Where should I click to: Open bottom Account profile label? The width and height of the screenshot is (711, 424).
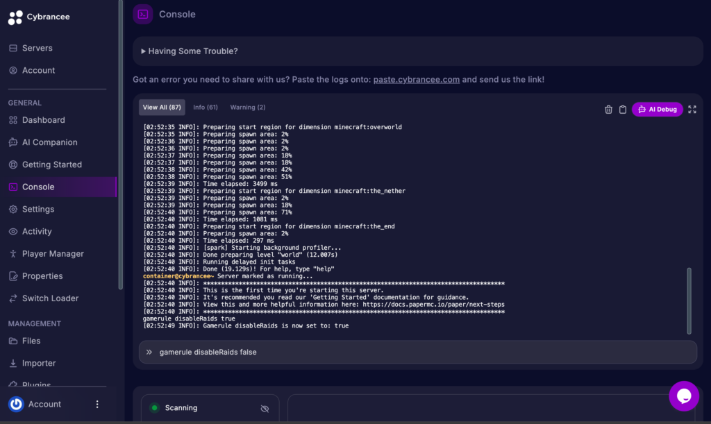[44, 404]
